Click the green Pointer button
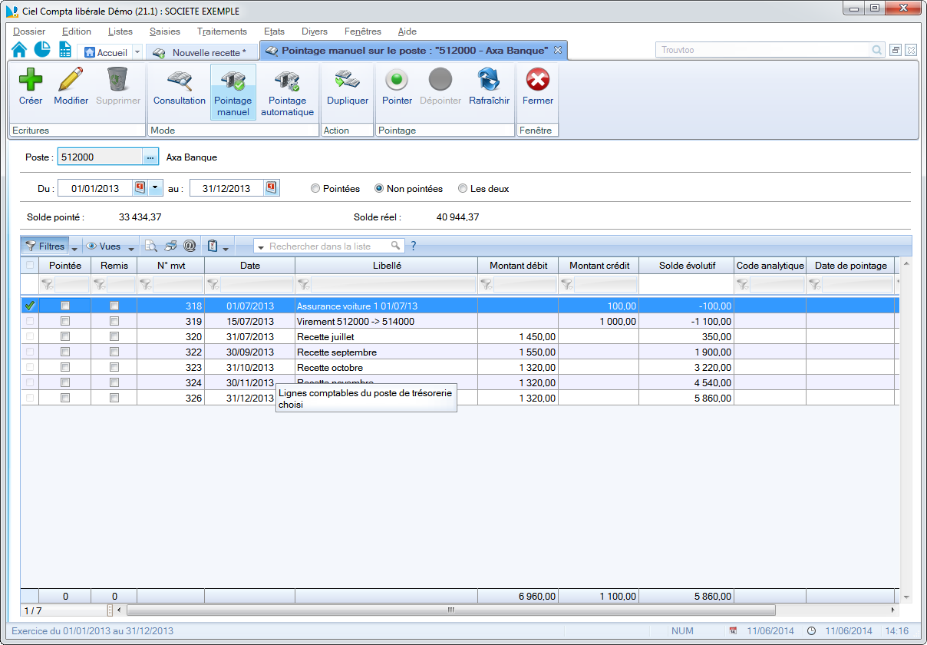Screen dimensions: 927x645 pyautogui.click(x=397, y=80)
